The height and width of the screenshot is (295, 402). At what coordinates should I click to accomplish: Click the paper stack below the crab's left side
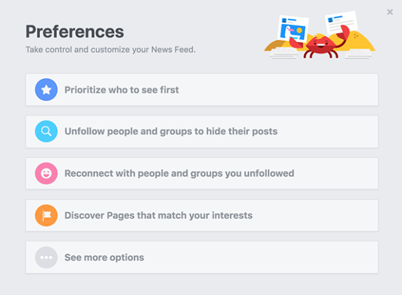tap(284, 54)
